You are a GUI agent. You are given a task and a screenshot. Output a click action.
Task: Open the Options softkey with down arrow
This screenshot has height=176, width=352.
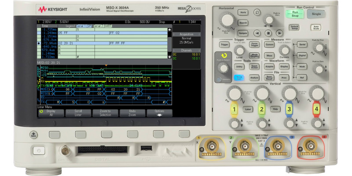159,113
